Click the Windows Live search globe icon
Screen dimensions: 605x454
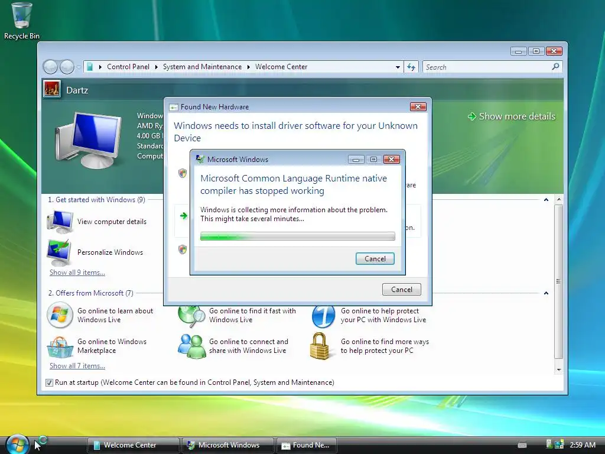(192, 317)
